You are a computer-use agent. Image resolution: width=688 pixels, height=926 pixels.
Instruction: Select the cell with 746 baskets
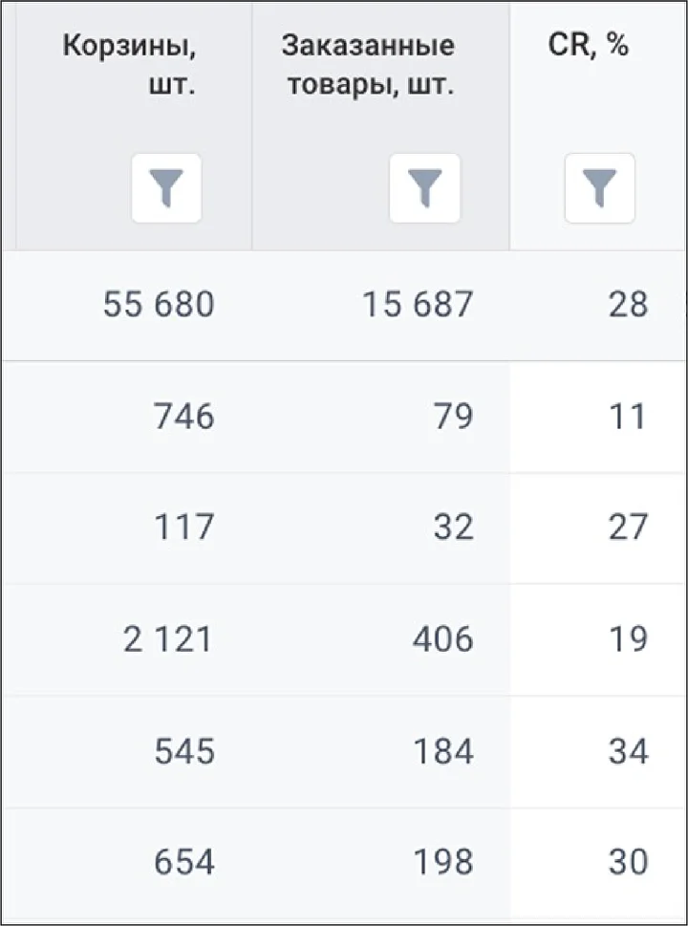[x=184, y=417]
